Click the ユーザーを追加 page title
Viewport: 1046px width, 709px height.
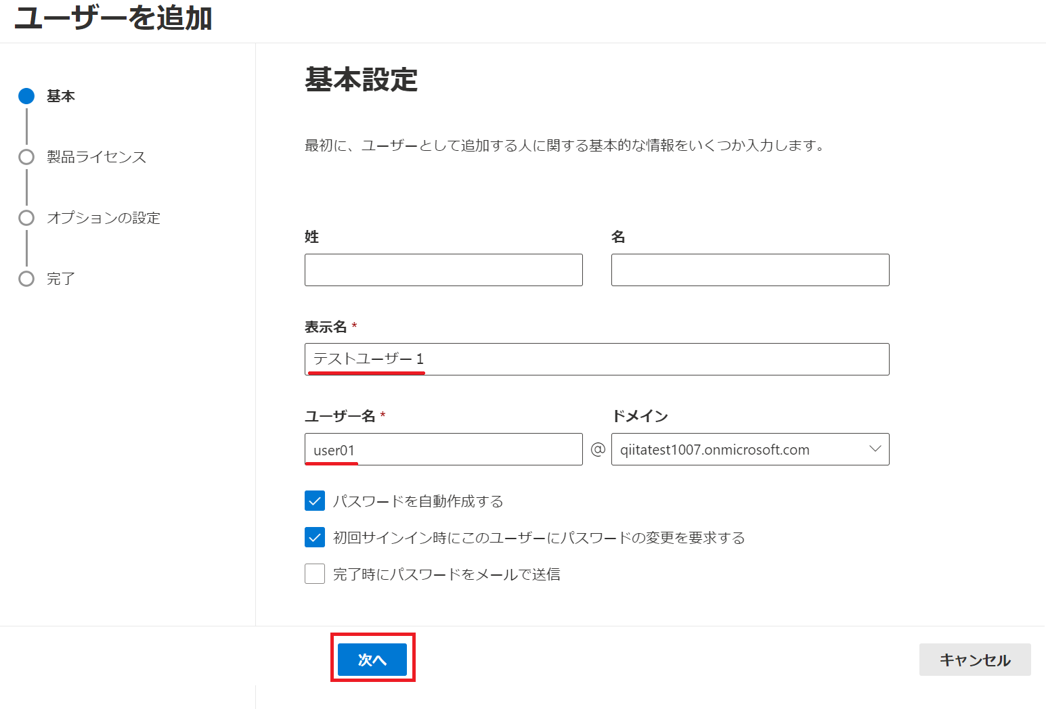(x=114, y=18)
